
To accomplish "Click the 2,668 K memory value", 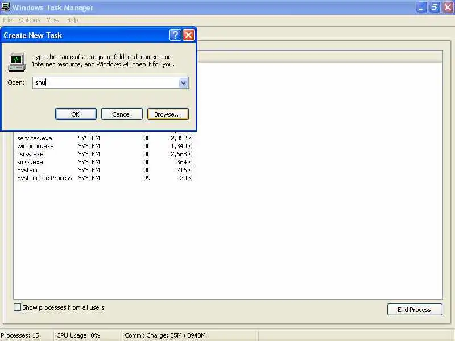I will (181, 154).
